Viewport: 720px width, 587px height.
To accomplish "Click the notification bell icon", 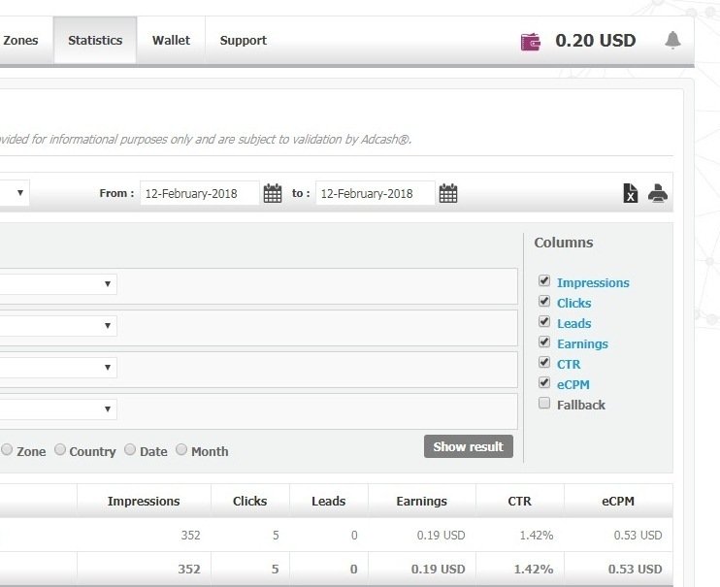I will [672, 41].
